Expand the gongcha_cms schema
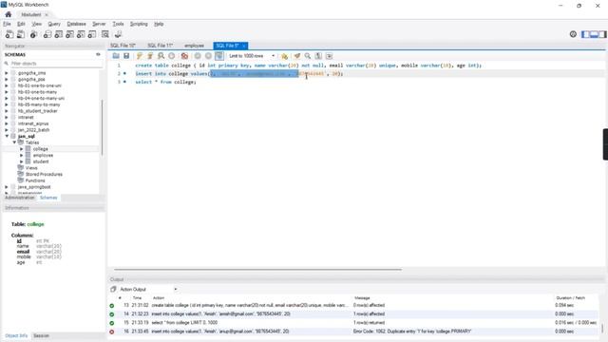The width and height of the screenshot is (608, 342). click(x=7, y=73)
